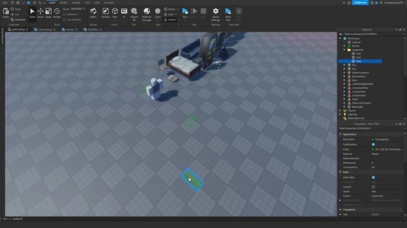This screenshot has width=407, height=228.
Task: Click the Color property green swatch
Action: point(373,149)
